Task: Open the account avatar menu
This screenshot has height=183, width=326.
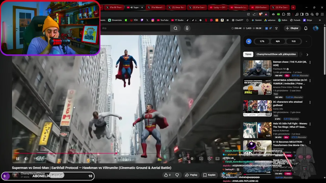Action: (x=316, y=28)
